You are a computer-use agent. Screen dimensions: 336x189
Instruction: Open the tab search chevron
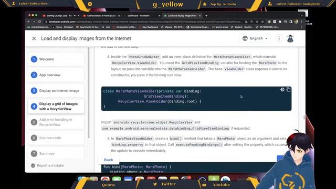click(301, 16)
